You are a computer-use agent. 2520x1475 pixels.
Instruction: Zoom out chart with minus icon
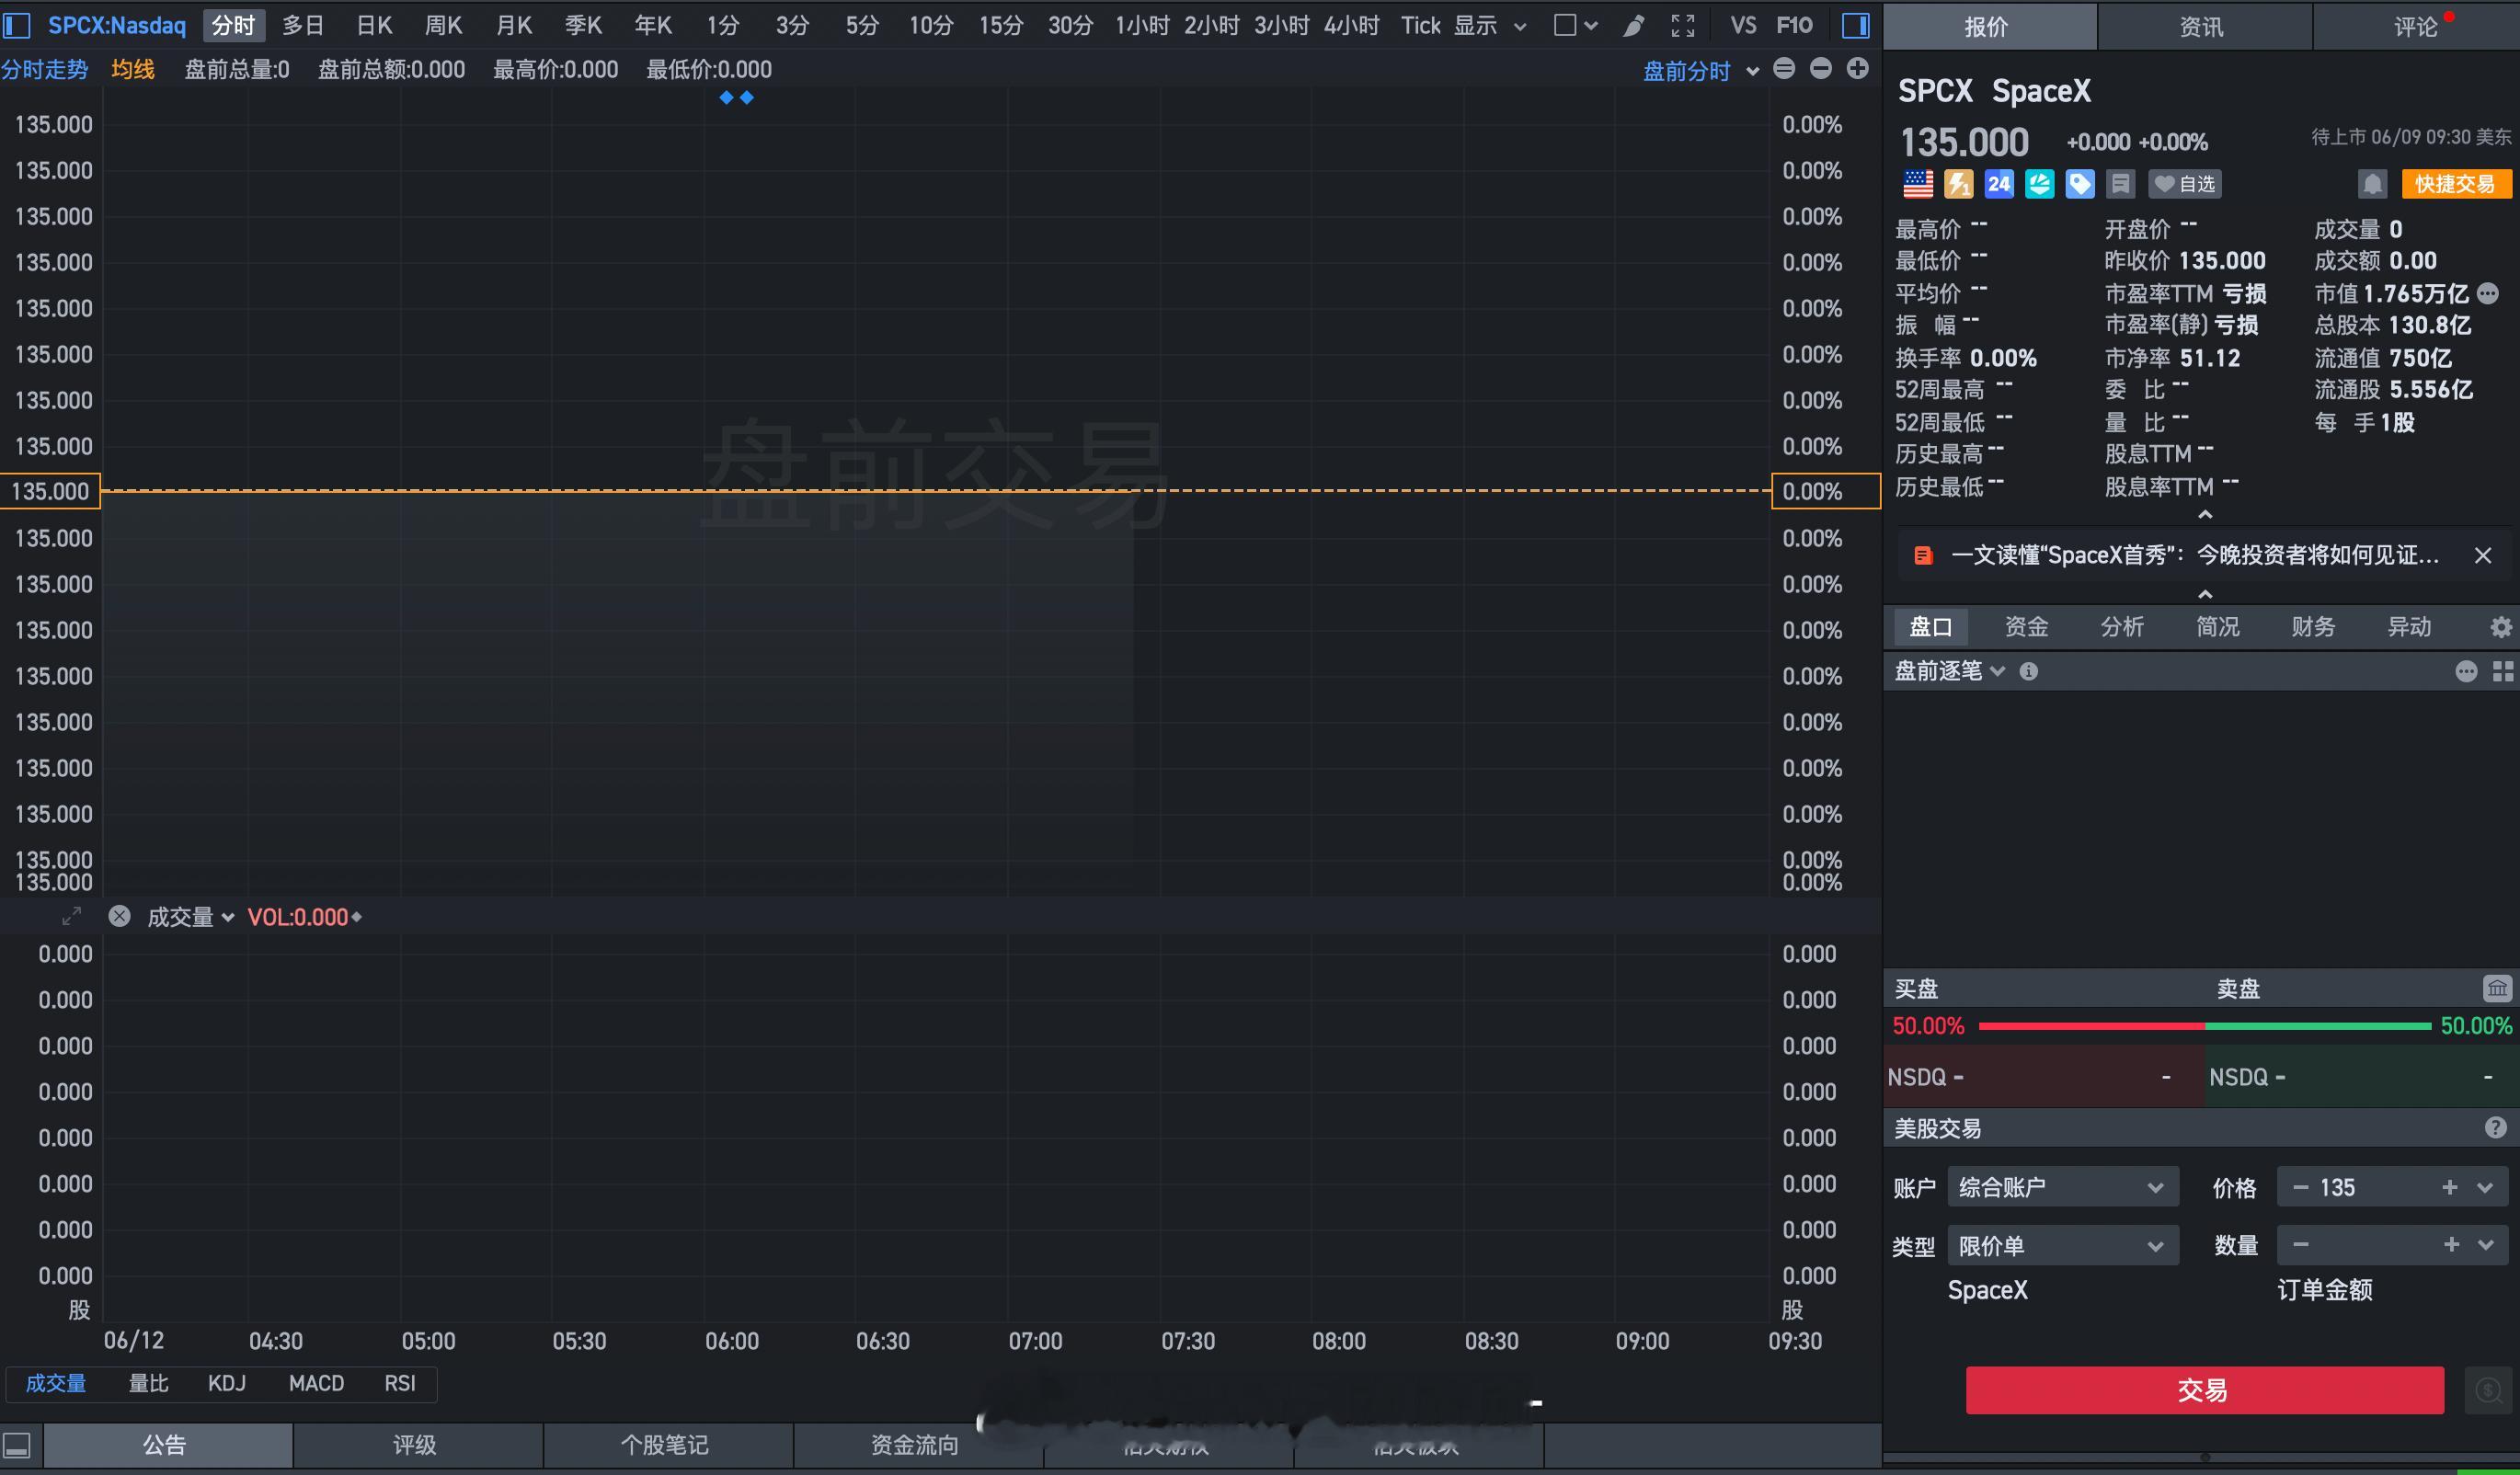[x=1821, y=69]
